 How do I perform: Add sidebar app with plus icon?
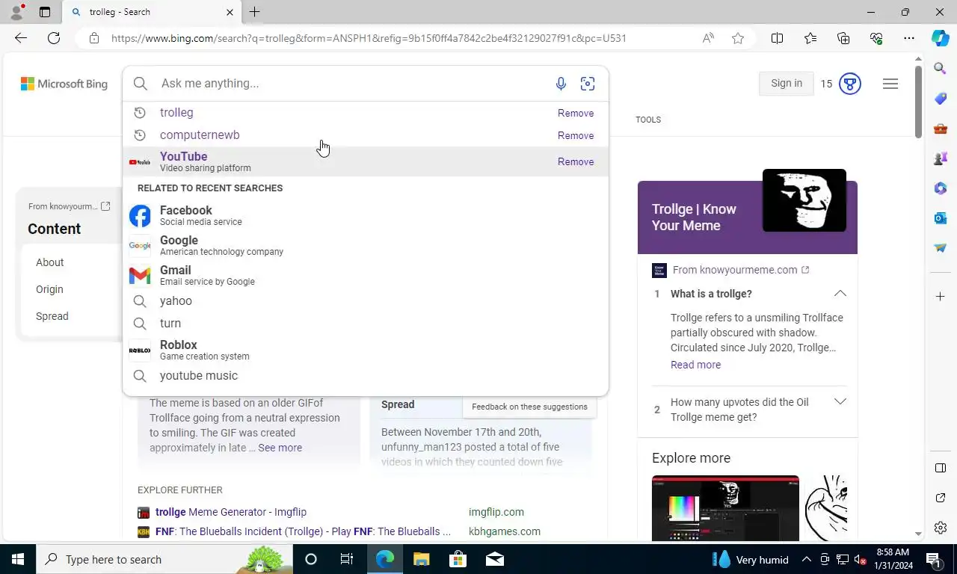pyautogui.click(x=941, y=297)
